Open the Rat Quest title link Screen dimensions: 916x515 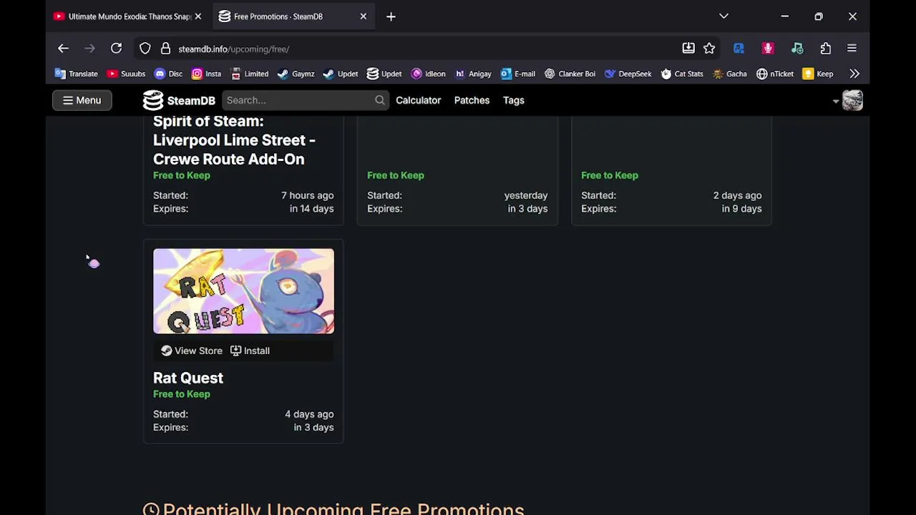point(188,378)
